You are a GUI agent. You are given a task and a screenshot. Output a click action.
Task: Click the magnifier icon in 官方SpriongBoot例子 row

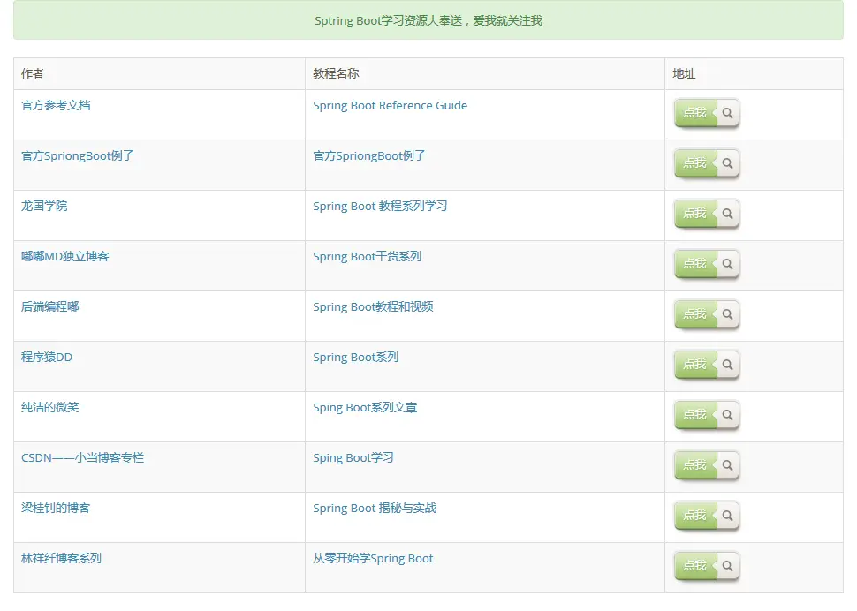click(727, 163)
